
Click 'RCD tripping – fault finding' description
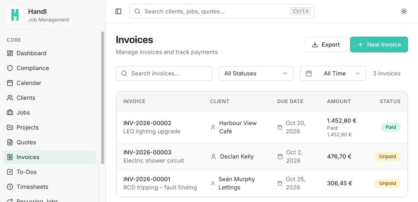pyautogui.click(x=160, y=188)
